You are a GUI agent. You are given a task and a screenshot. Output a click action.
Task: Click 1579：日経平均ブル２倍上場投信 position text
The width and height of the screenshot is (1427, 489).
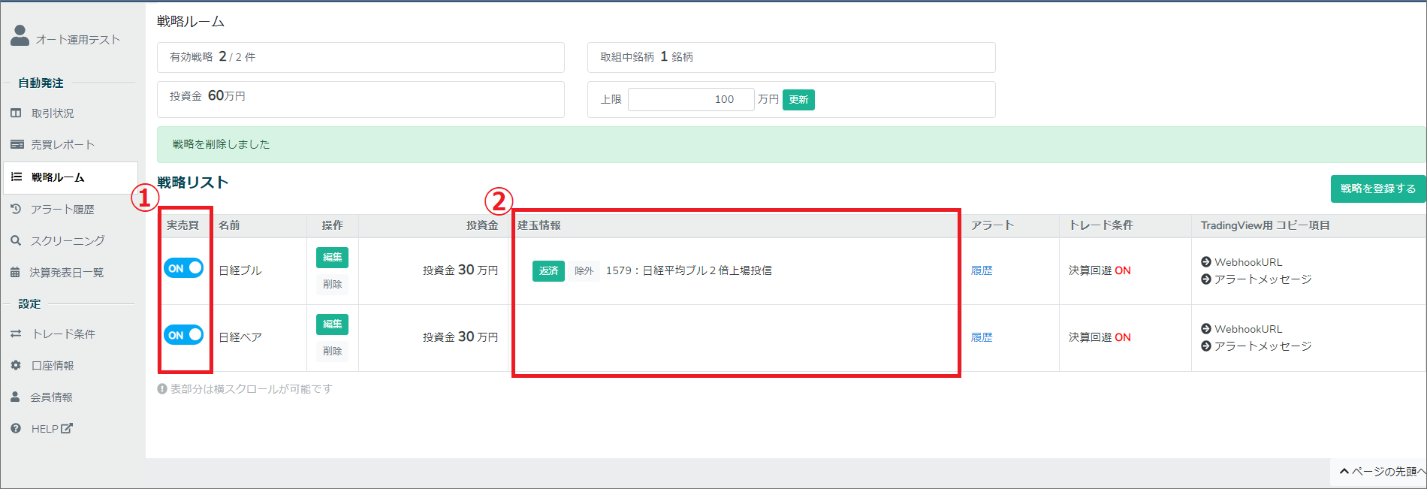[x=689, y=270]
